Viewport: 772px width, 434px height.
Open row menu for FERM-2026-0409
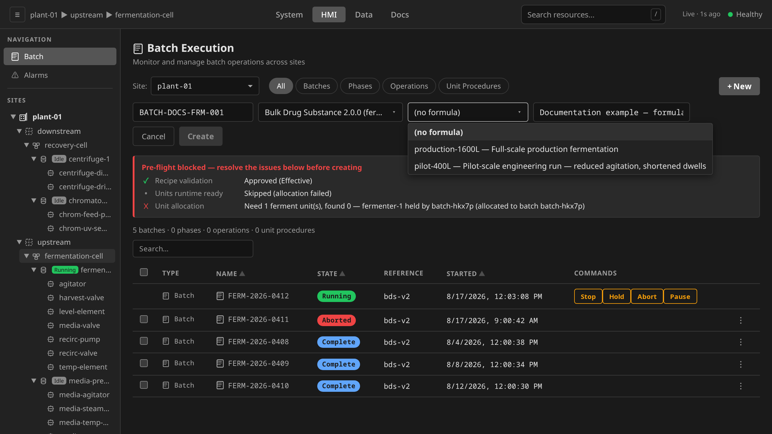[x=741, y=364]
